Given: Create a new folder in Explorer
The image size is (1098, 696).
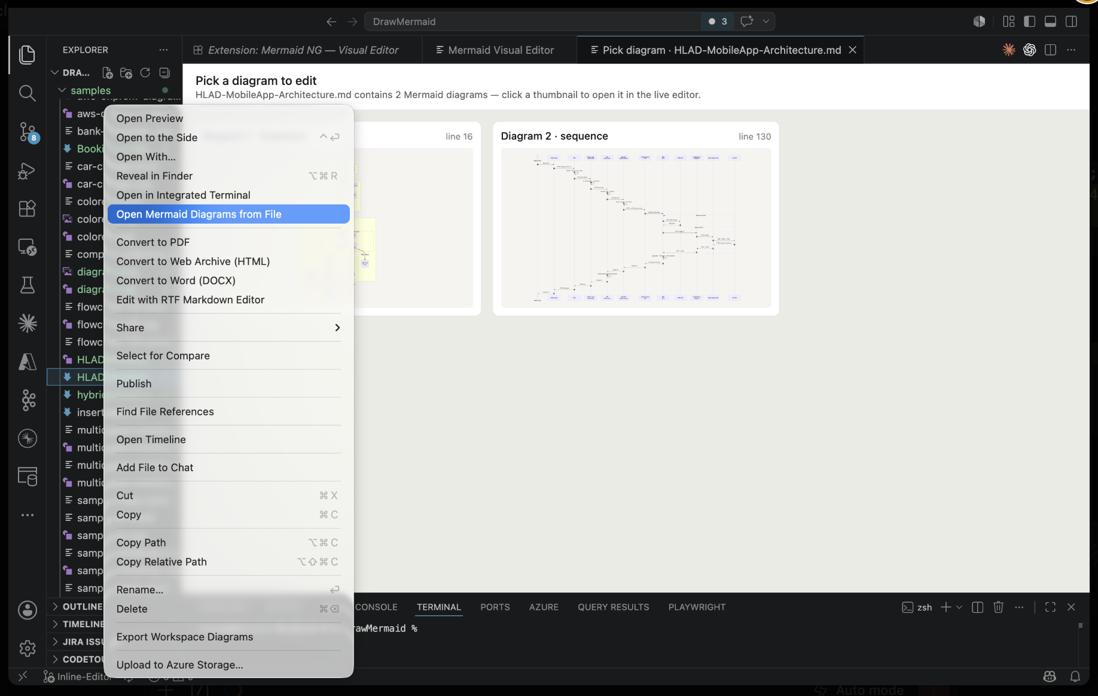Looking at the screenshot, I should click(x=126, y=73).
